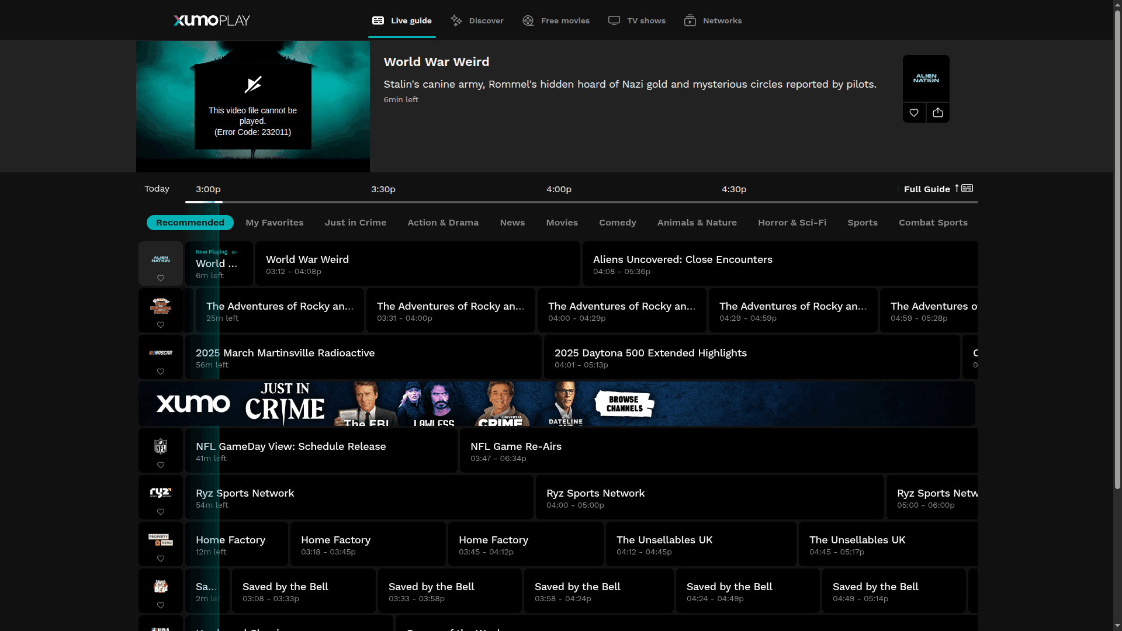Filter guide by Combat Sports
The width and height of the screenshot is (1122, 631).
tap(933, 223)
